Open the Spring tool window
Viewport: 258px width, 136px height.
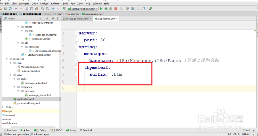71,130
